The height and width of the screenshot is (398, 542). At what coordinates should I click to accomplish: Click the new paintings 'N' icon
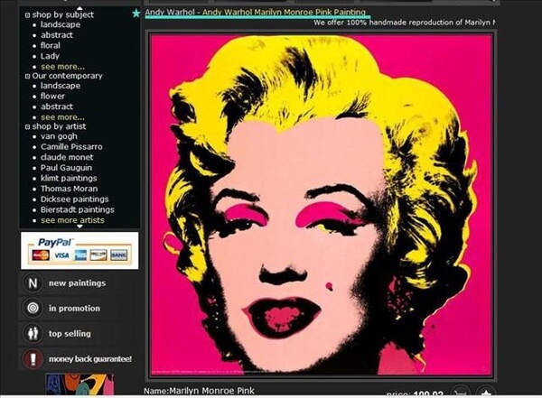click(33, 283)
